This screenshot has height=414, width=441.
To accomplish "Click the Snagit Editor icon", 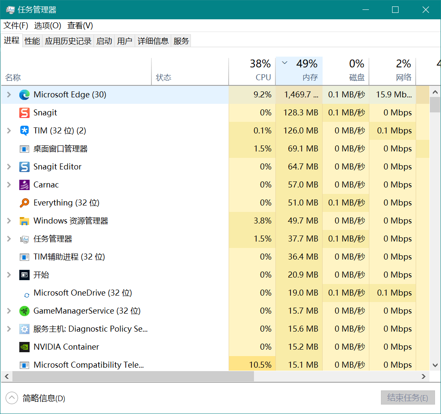I will pos(24,167).
